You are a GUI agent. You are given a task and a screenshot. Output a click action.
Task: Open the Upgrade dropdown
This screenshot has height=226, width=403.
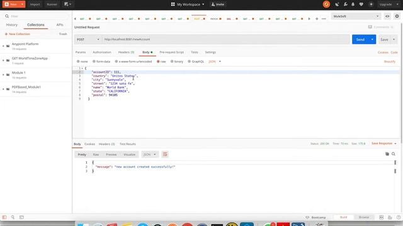click(389, 4)
